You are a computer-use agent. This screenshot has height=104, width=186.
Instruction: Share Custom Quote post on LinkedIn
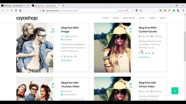(x=146, y=53)
